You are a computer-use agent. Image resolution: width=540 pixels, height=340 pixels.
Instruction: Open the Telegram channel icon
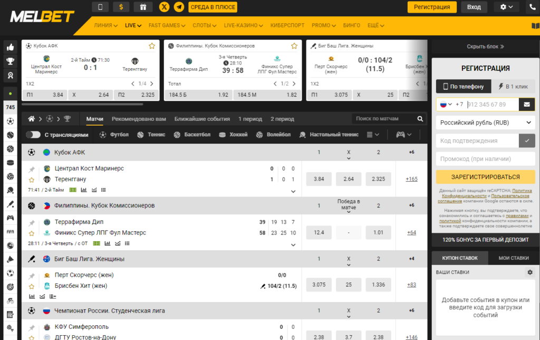[179, 7]
